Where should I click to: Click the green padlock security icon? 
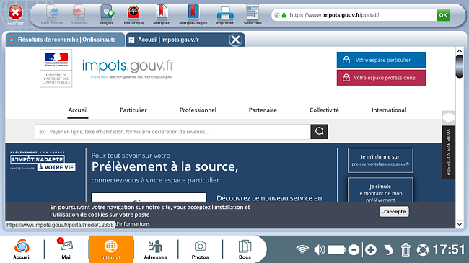click(284, 15)
